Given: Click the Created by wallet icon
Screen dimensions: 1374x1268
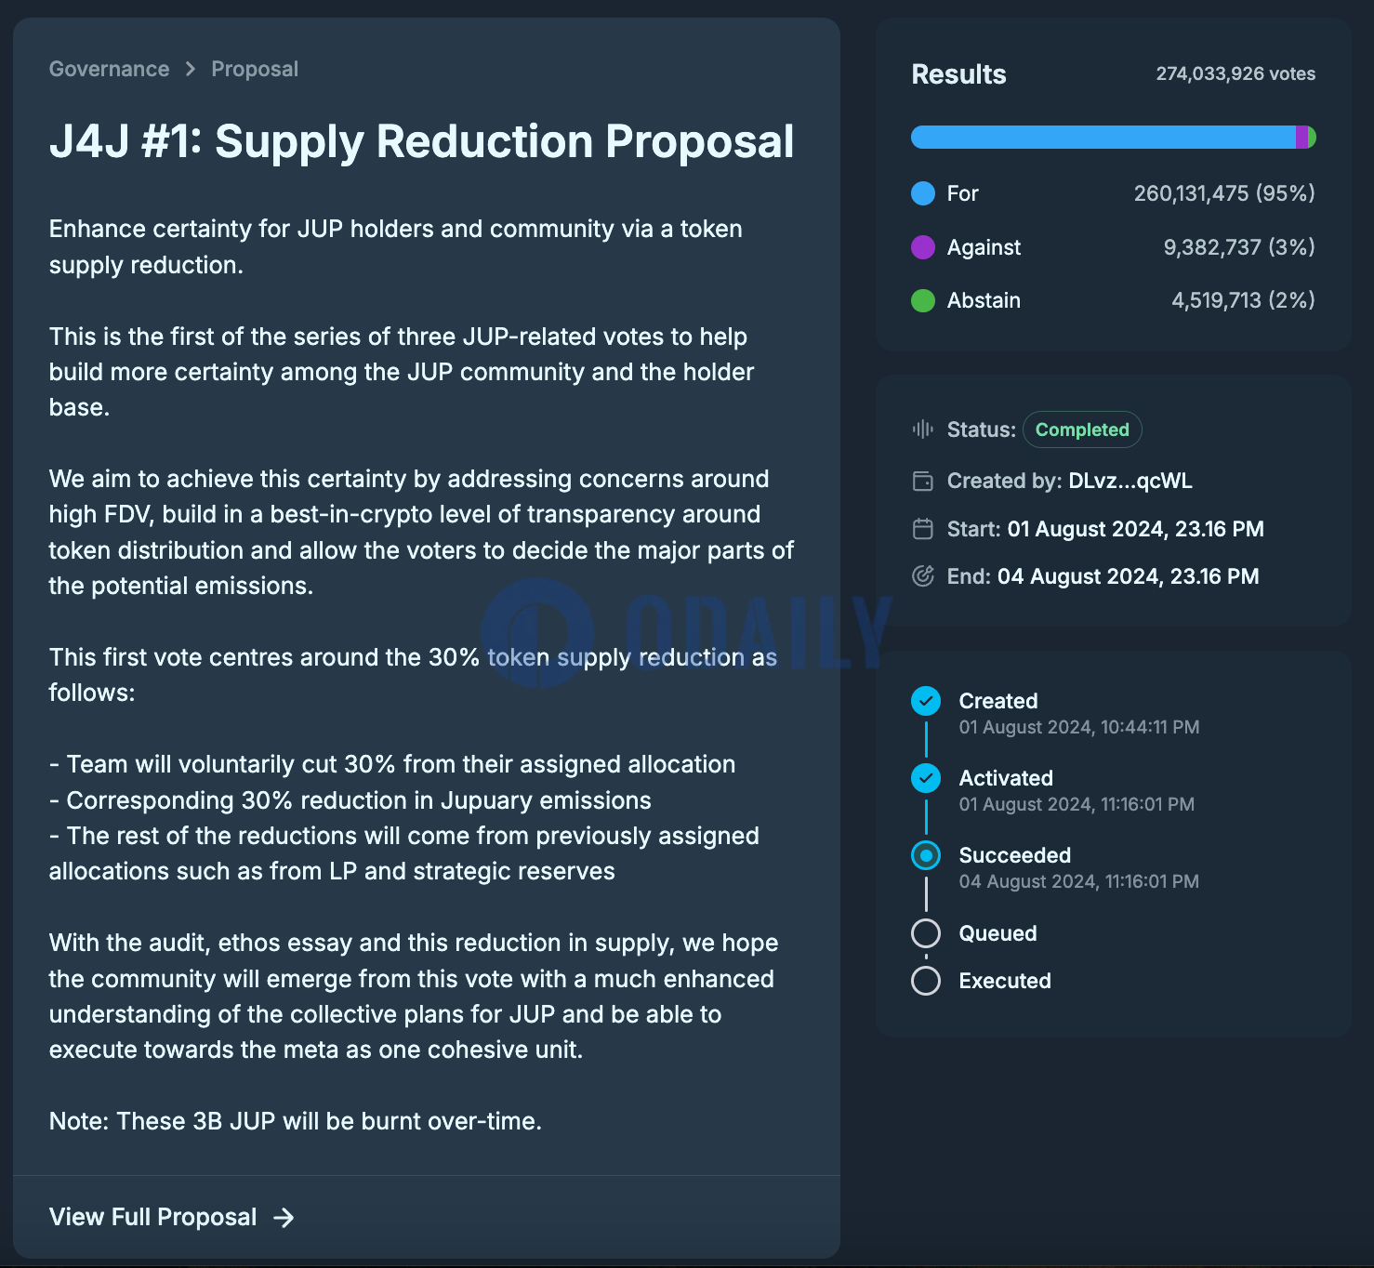Looking at the screenshot, I should (923, 481).
